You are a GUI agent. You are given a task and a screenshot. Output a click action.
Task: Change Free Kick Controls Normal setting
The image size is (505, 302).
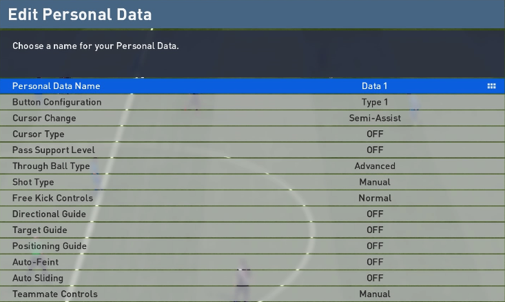(x=375, y=198)
